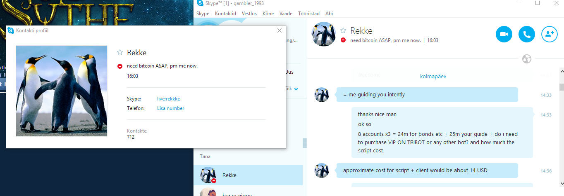Click the kolmapäev date separator link
The image size is (564, 196).
[433, 76]
